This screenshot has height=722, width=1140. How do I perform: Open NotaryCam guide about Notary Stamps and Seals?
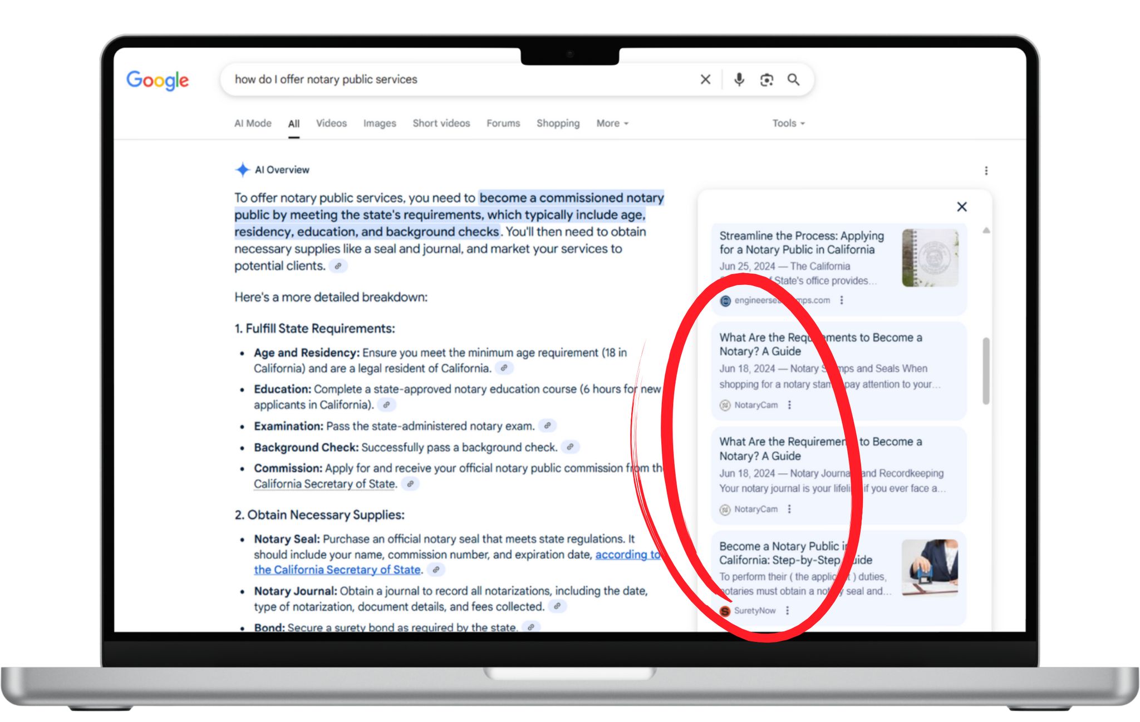(838, 370)
